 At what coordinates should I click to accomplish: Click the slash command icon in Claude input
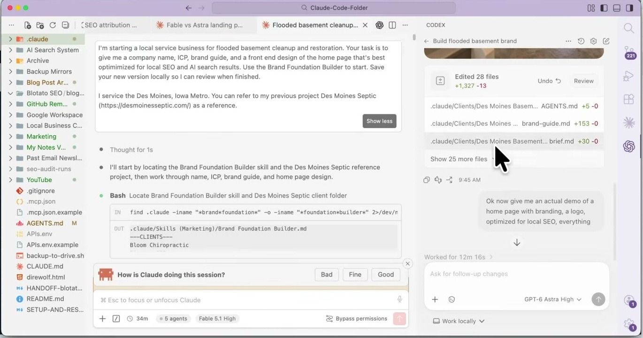(x=116, y=319)
